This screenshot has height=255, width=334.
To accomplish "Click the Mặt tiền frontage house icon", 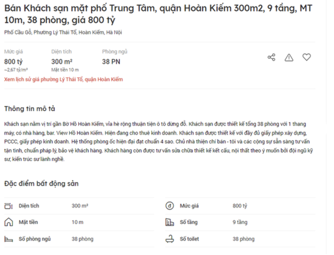I will click(x=9, y=222).
